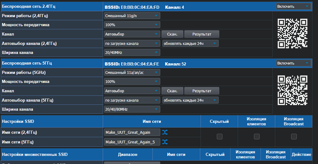Expand the 2.4GHz Канал dropdown
Screen dimensions: 318x164
(132, 34)
